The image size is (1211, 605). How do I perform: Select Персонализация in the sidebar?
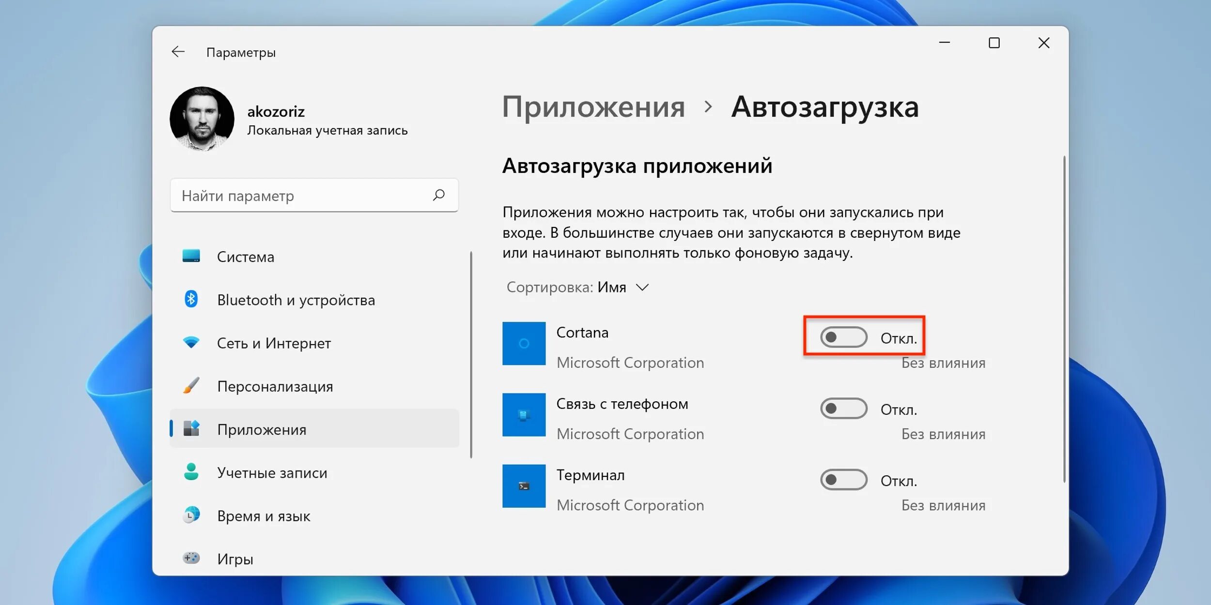pyautogui.click(x=314, y=386)
